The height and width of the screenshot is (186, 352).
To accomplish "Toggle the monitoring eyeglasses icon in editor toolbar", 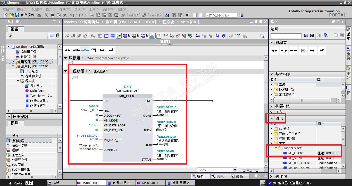I will point(238,36).
